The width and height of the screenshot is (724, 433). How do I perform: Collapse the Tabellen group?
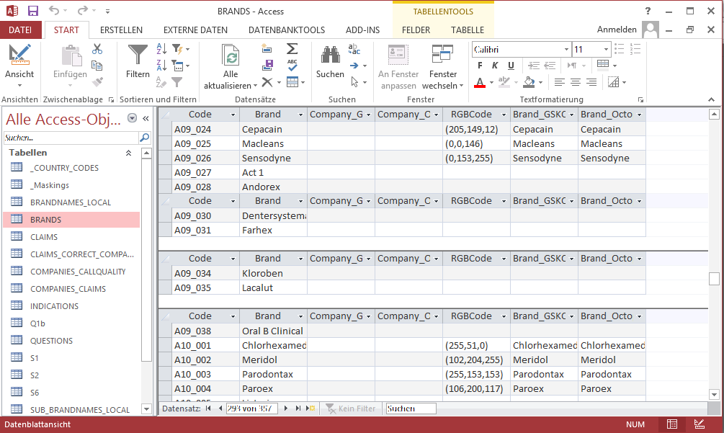pos(128,153)
